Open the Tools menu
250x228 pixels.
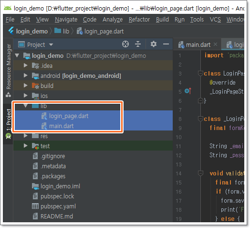[x=197, y=20]
